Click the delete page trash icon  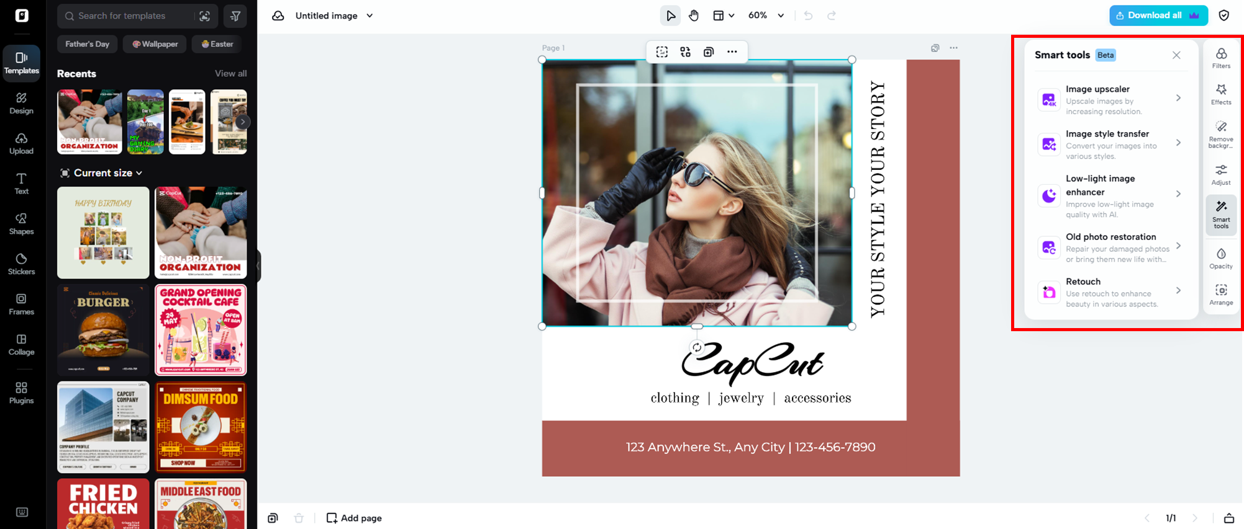coord(299,518)
